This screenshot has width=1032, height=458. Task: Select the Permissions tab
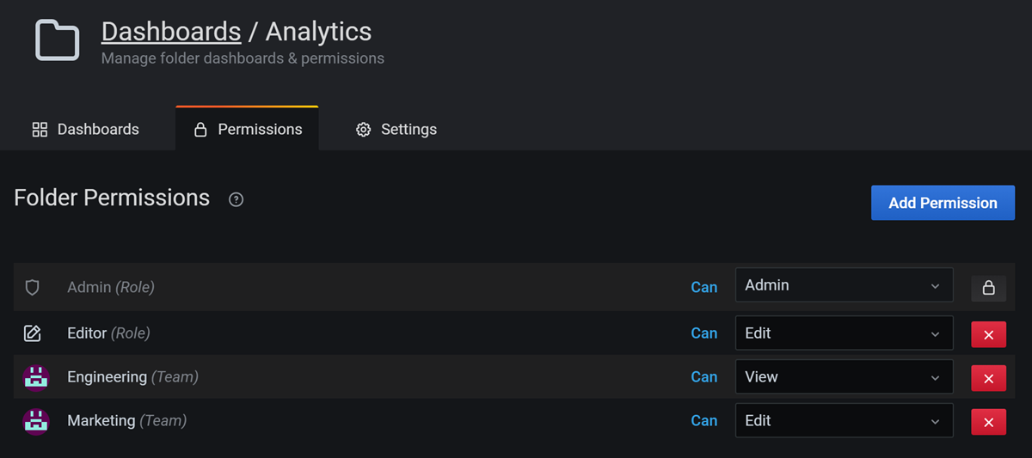pos(248,130)
